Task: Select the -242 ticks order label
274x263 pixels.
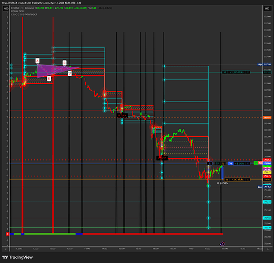Action: (x=237, y=179)
